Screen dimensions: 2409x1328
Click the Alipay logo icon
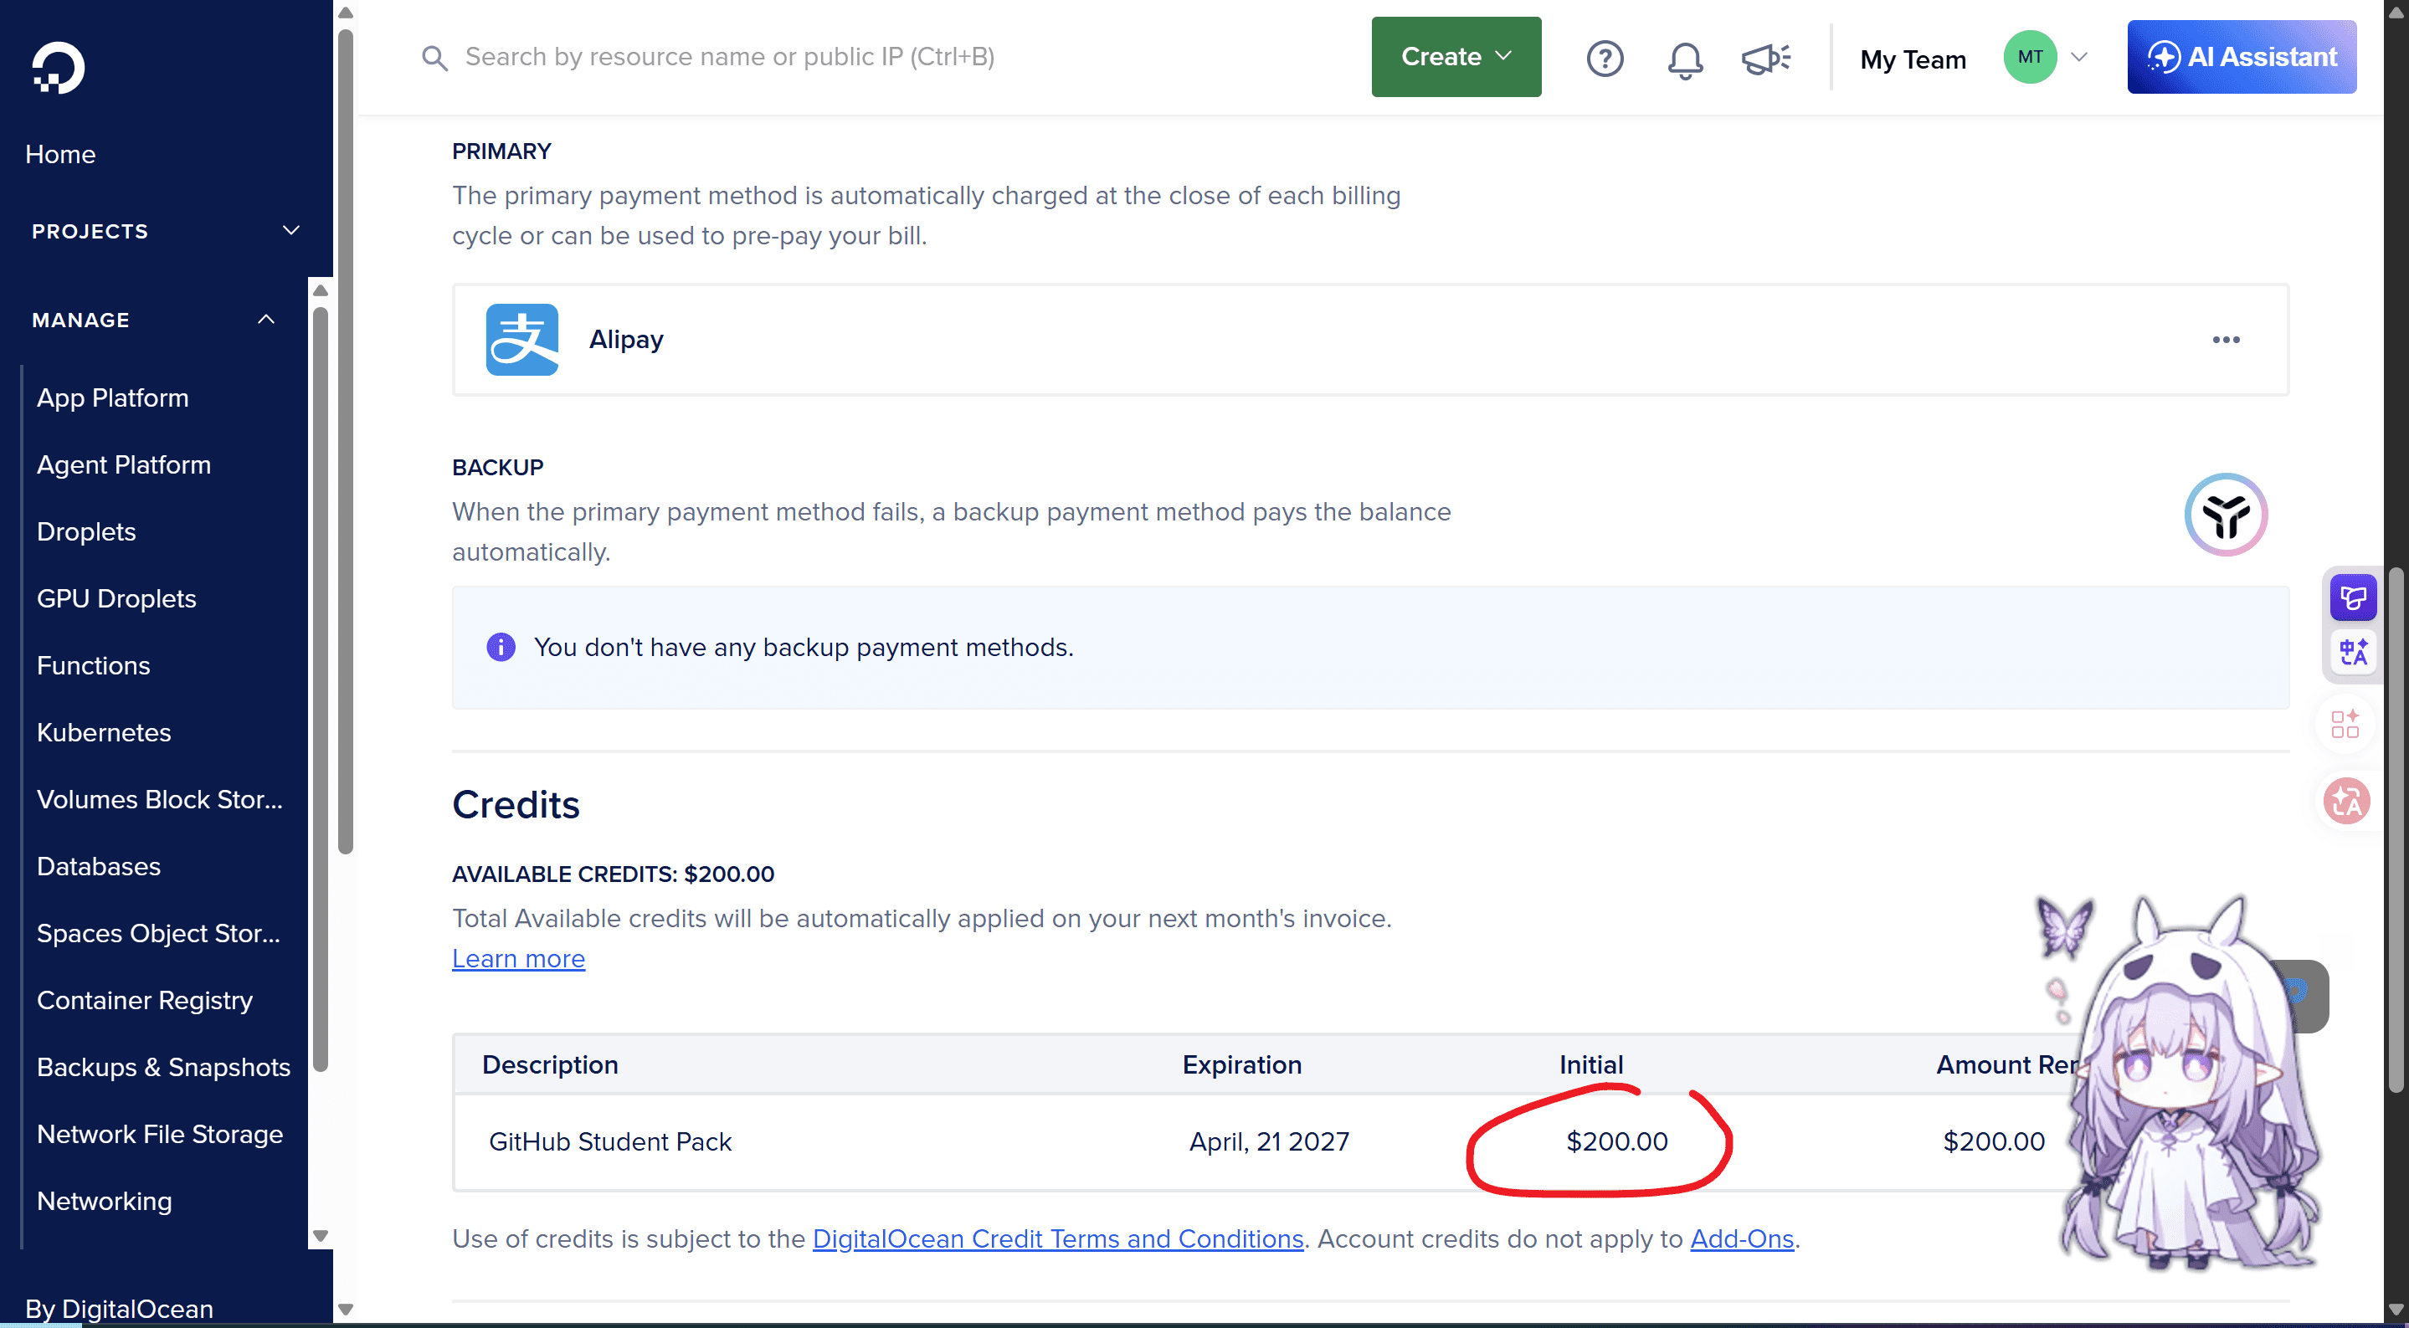click(521, 340)
